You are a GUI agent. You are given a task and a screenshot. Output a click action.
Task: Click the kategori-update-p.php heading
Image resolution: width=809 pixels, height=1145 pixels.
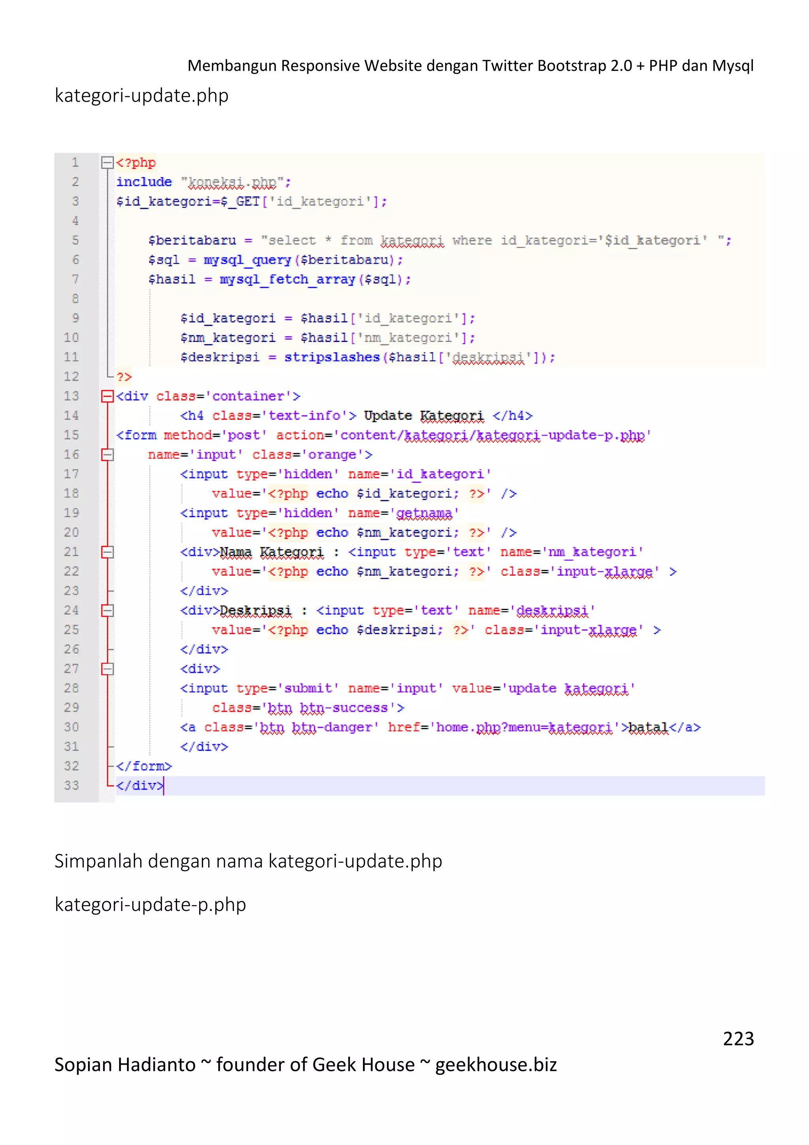pos(151,905)
